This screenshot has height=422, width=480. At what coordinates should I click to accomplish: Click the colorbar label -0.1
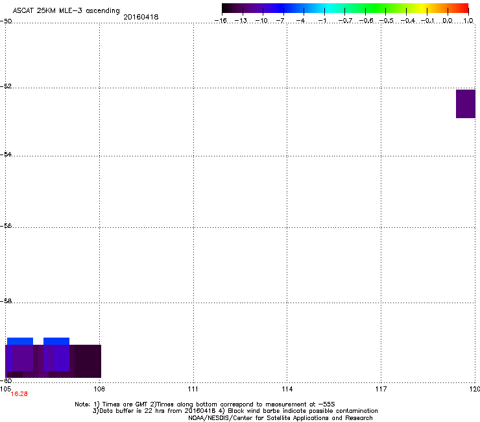427,21
